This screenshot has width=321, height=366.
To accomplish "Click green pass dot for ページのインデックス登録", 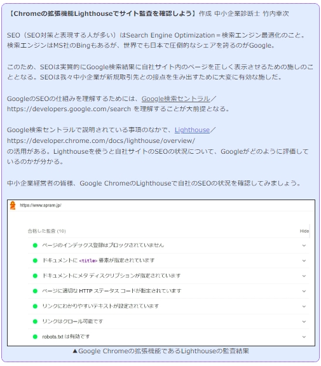I will pos(35,245).
